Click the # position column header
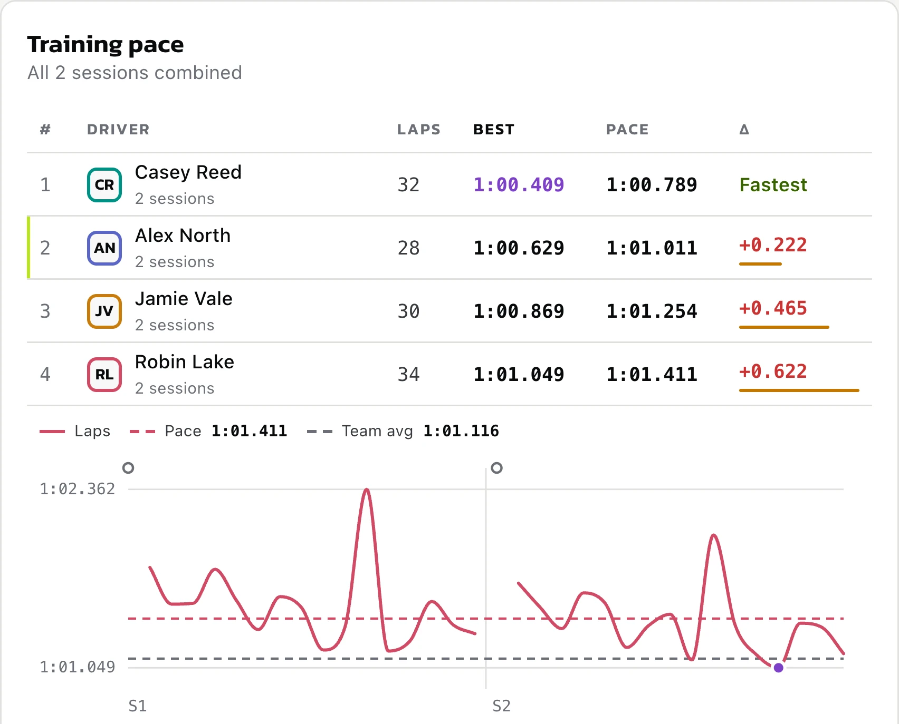Screen dimensions: 899x724 (45, 130)
